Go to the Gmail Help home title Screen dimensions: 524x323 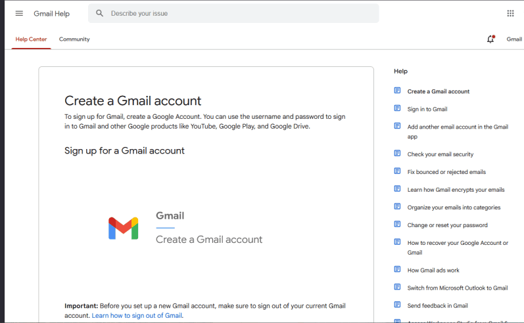click(51, 14)
